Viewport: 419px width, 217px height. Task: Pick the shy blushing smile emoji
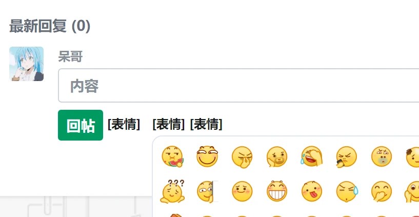coord(242,191)
